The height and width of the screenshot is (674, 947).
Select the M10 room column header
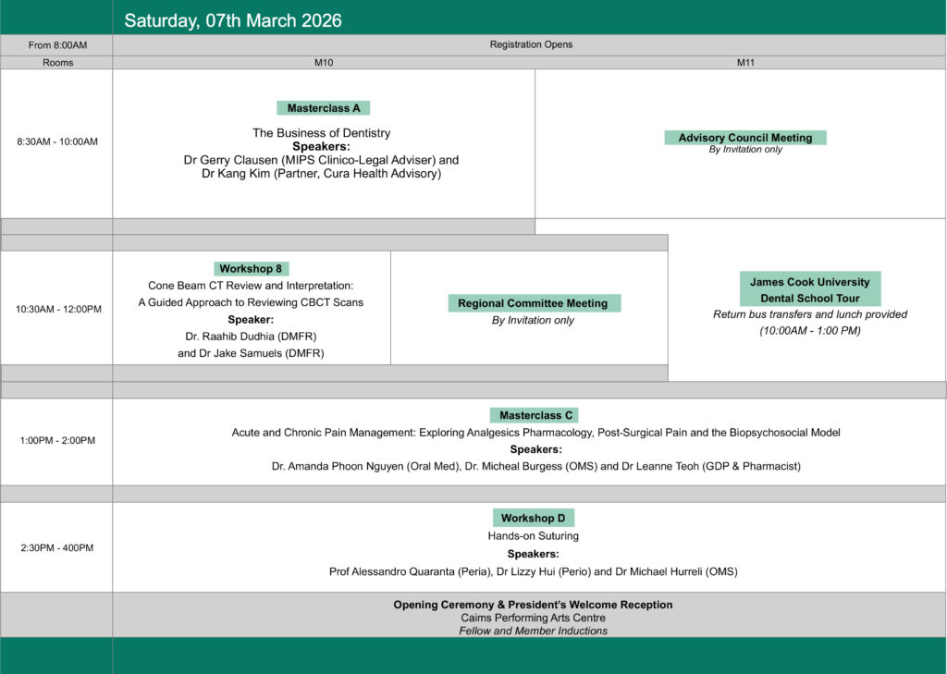pos(324,63)
